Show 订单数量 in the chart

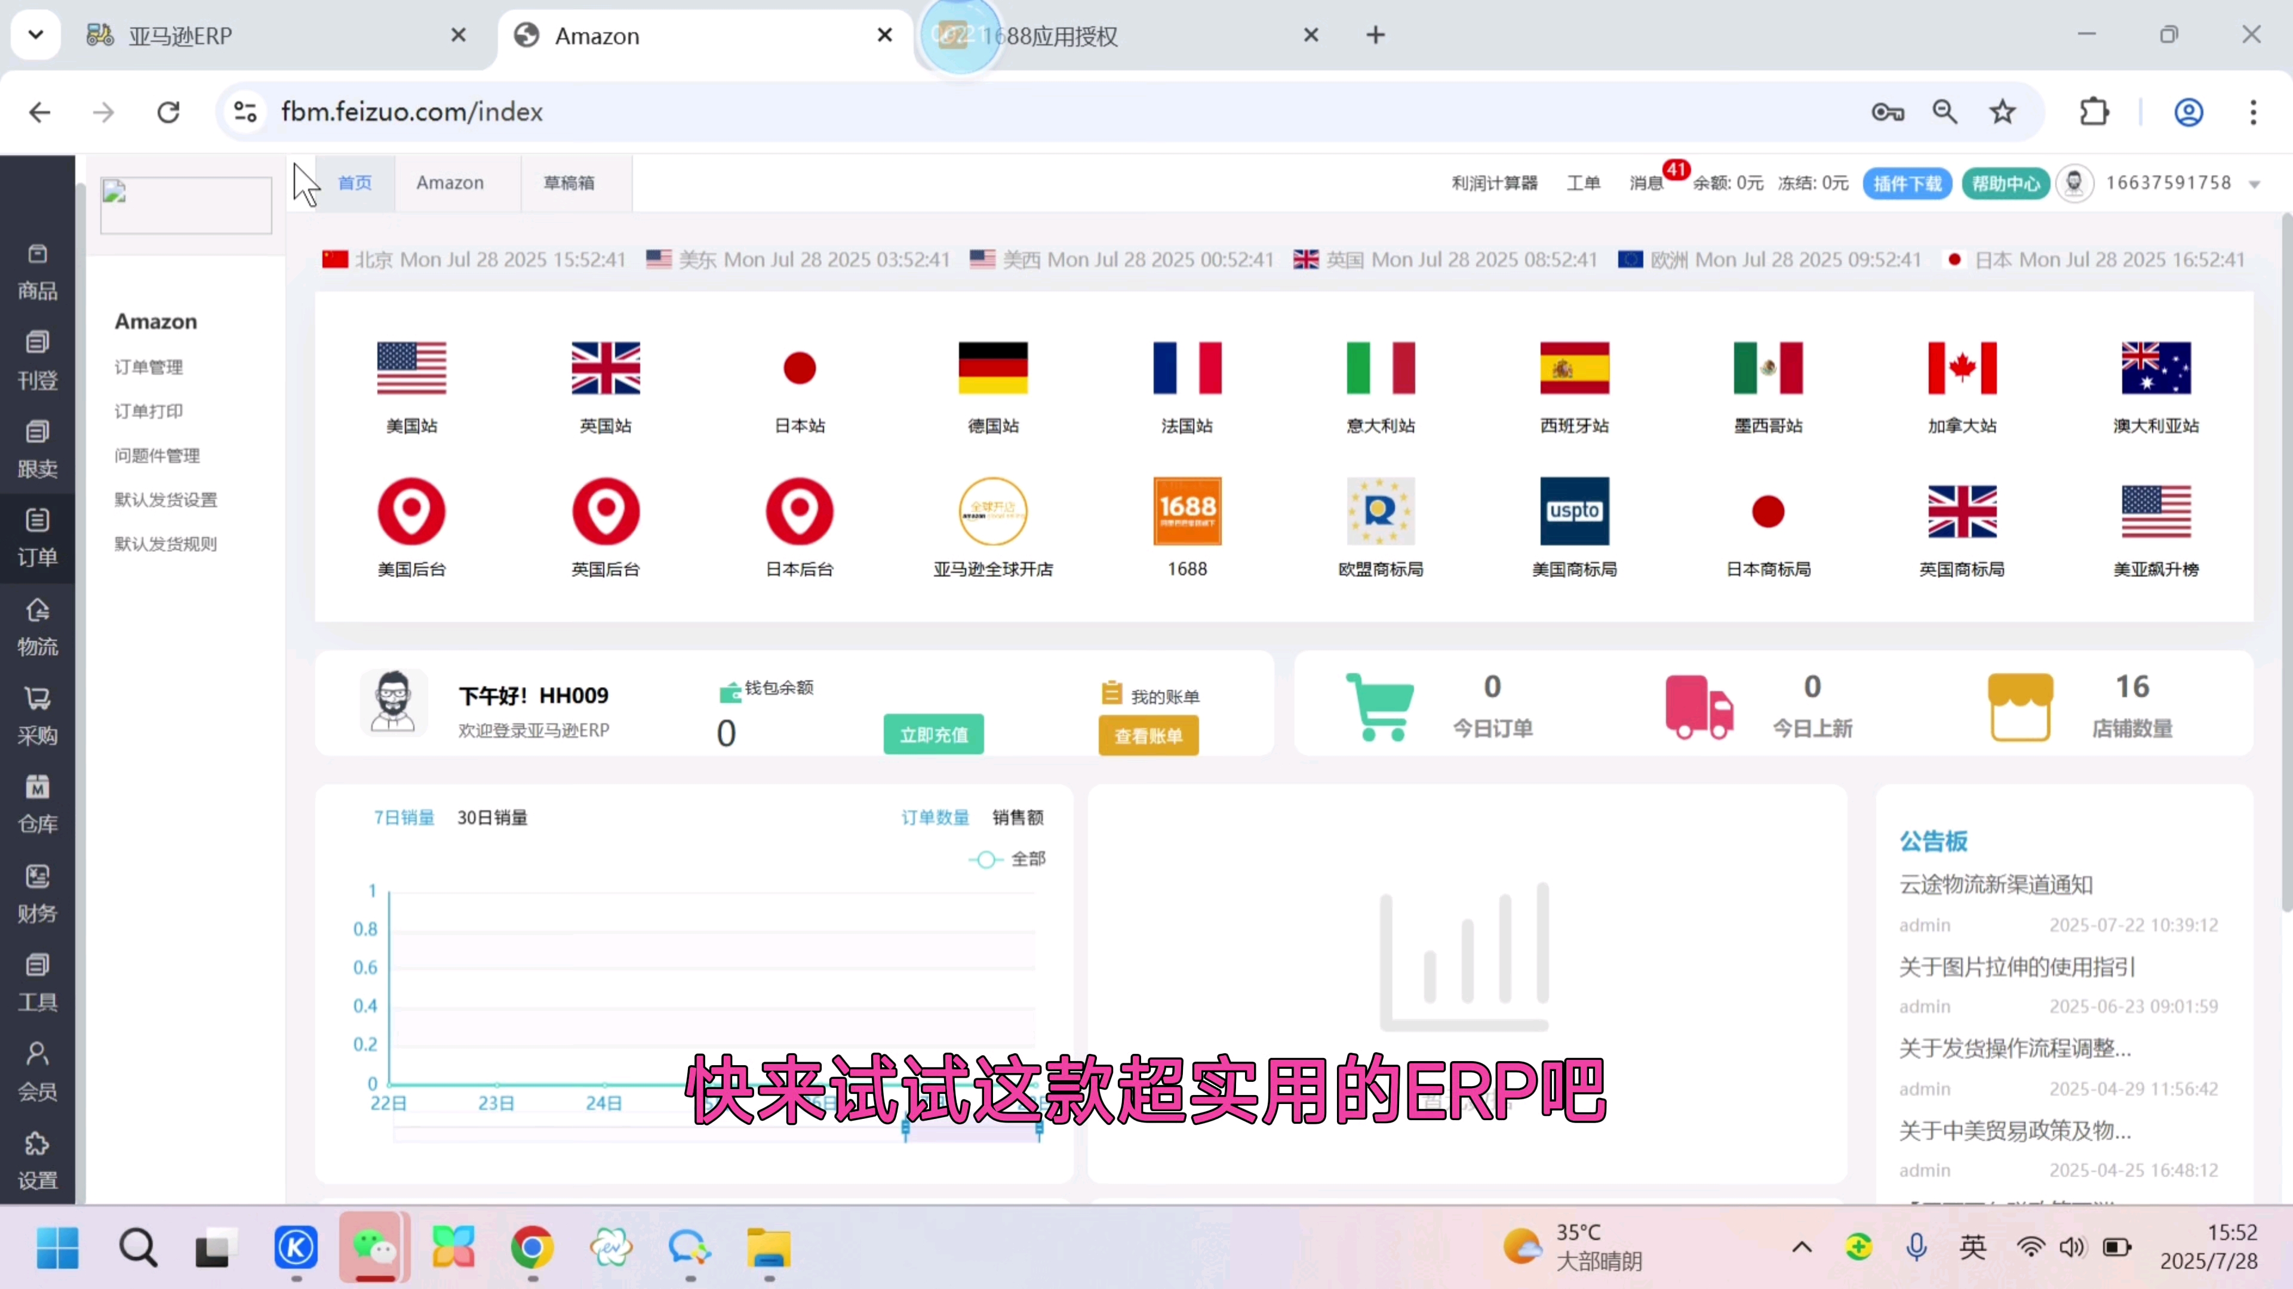[x=936, y=818]
